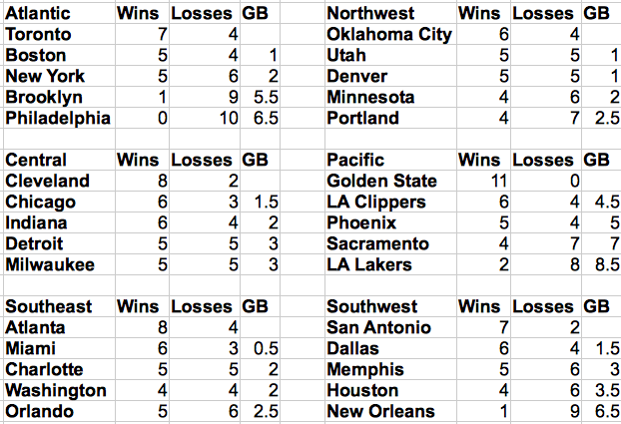The image size is (621, 424).
Task: Click the Atlanta team name cell
Action: pos(35,327)
